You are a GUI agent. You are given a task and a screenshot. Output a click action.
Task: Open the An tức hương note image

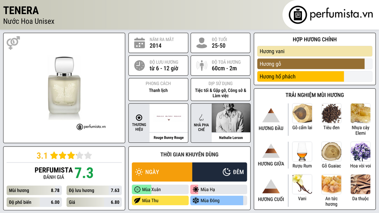[x=331, y=184]
